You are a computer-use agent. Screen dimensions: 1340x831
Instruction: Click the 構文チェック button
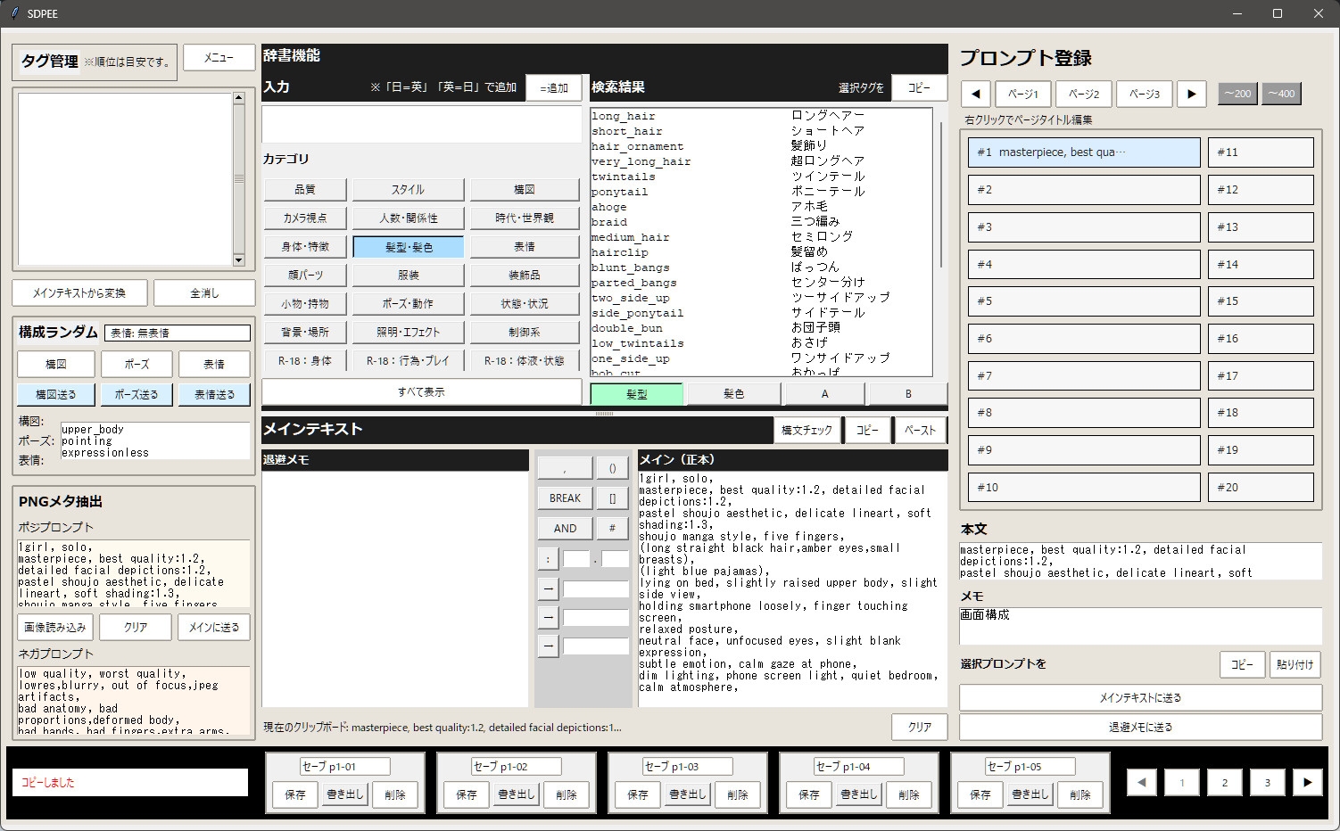806,430
